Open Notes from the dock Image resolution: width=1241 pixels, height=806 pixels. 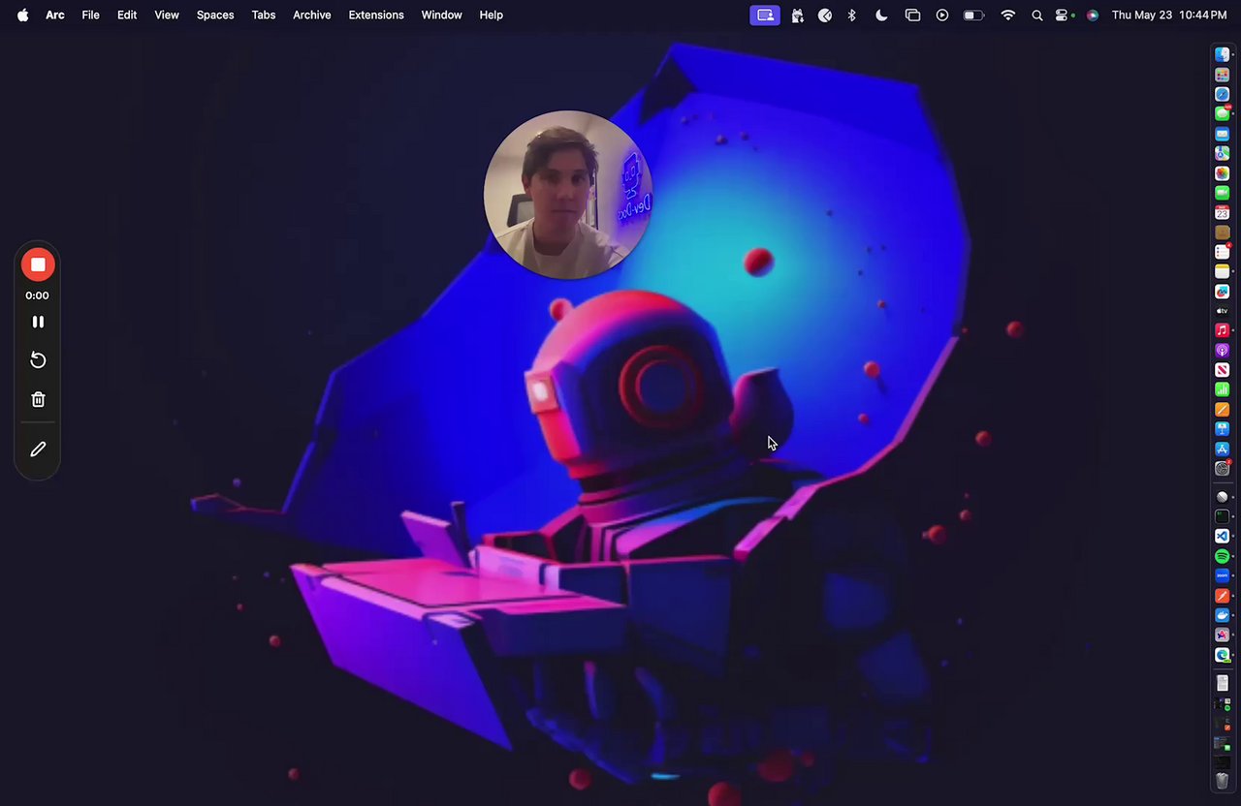pyautogui.click(x=1223, y=271)
